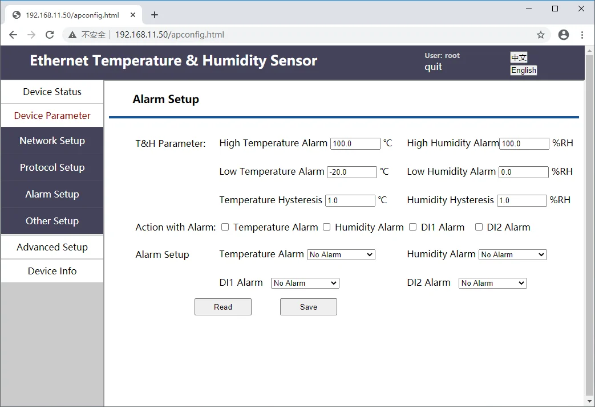Screen dimensions: 595x407
Task: Open the DI2 Alarm dropdown
Action: pyautogui.click(x=492, y=283)
